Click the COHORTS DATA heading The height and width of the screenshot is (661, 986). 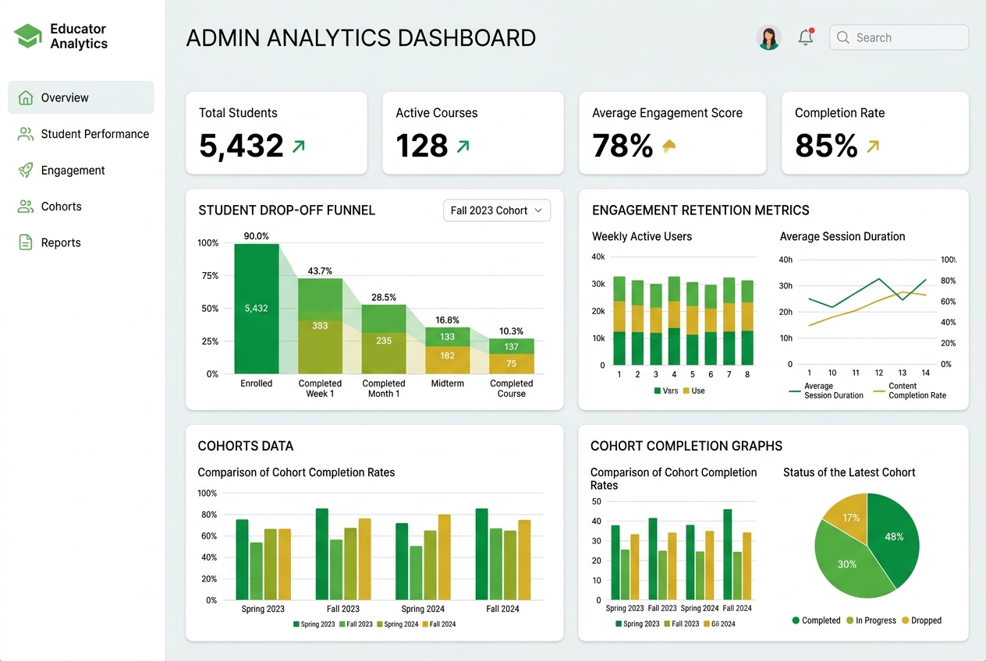coord(246,446)
